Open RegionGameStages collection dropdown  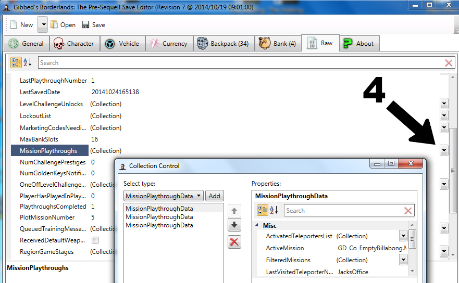pyautogui.click(x=444, y=251)
